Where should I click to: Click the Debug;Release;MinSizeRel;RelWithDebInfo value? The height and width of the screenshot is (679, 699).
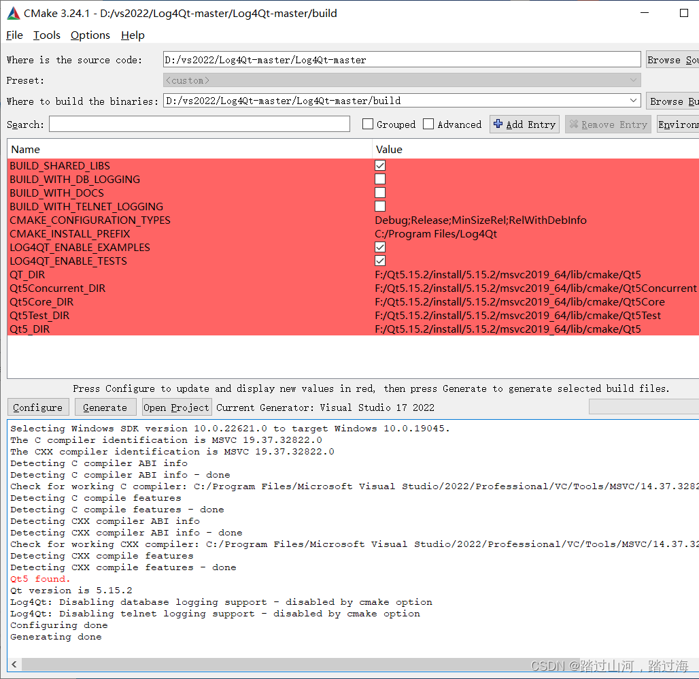[481, 220]
